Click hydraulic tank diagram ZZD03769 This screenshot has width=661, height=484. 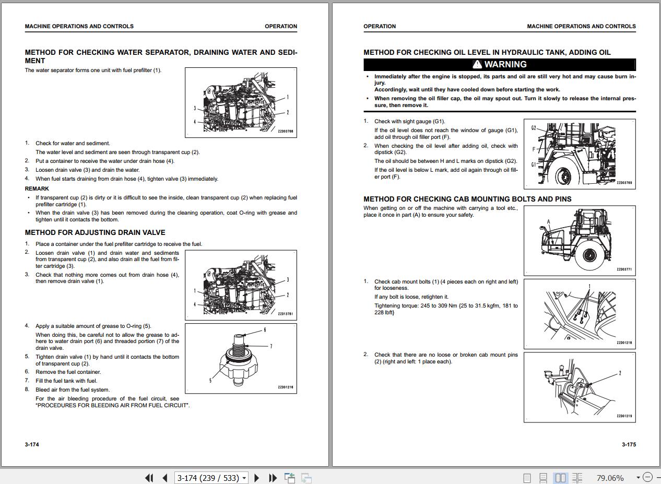coord(580,154)
